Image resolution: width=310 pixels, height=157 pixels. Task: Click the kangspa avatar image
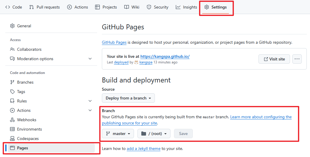(x=136, y=62)
